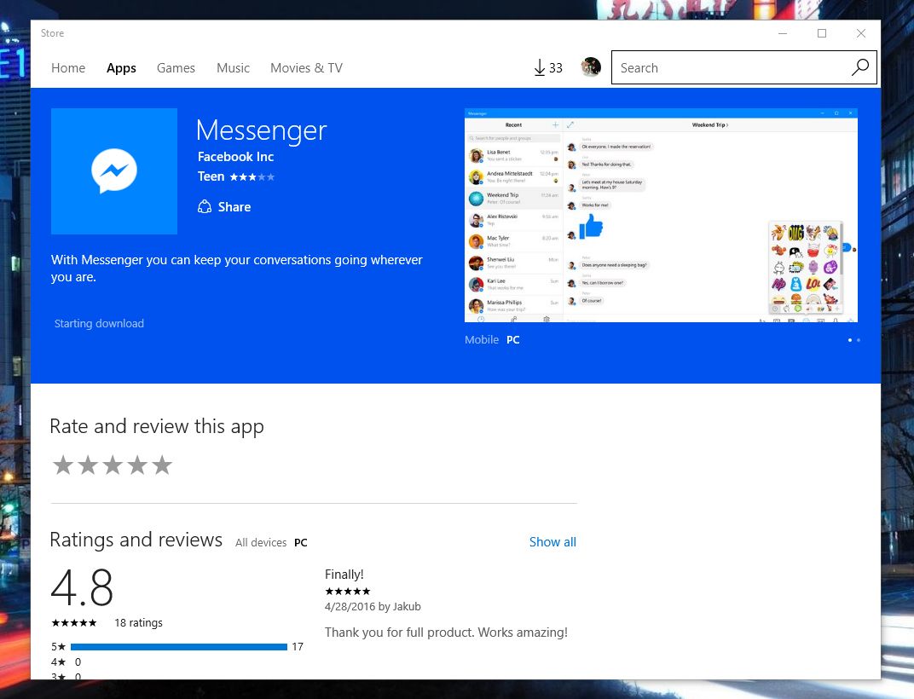Open the user account profile picture

click(x=591, y=67)
